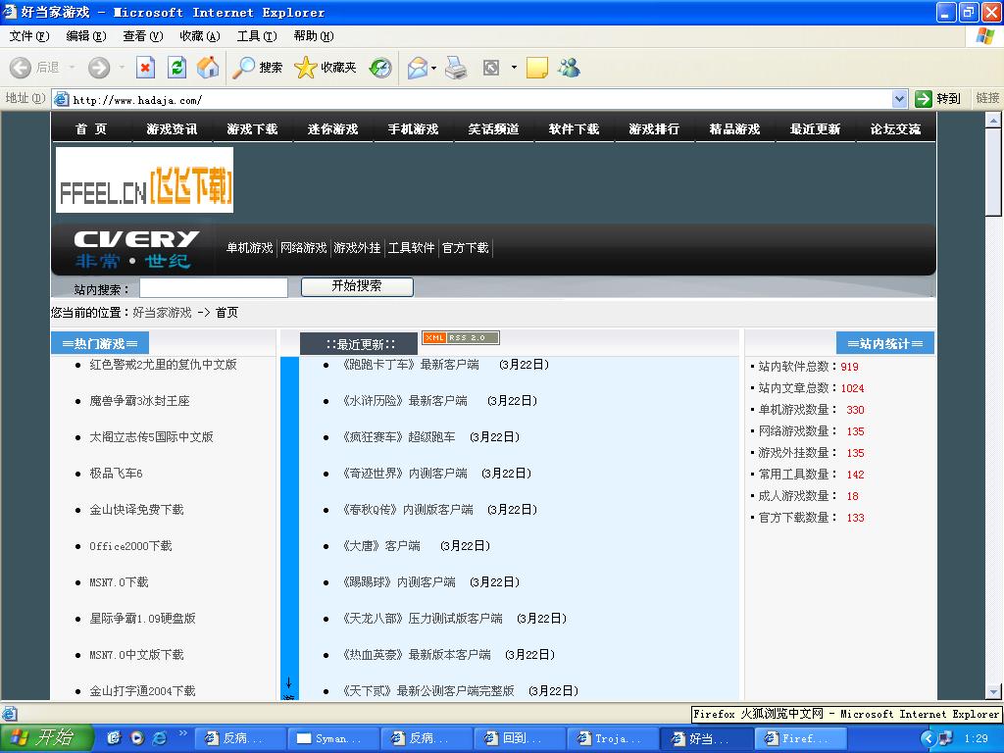Open History with the clock icon
1004x753 pixels.
click(380, 68)
